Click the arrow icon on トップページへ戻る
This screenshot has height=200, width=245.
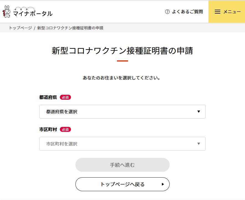tap(163, 184)
